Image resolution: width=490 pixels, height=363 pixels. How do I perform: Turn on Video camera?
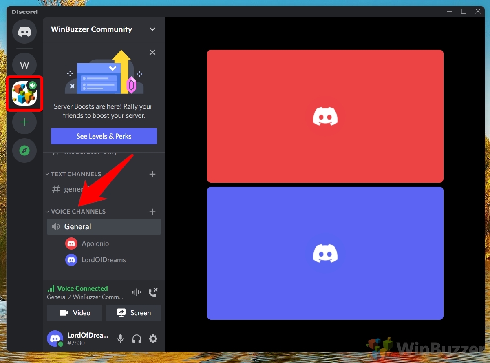point(74,313)
